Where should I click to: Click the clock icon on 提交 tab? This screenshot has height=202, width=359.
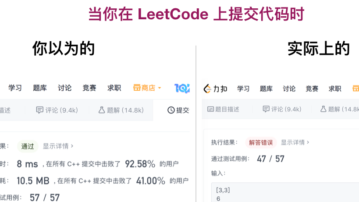pos(171,110)
